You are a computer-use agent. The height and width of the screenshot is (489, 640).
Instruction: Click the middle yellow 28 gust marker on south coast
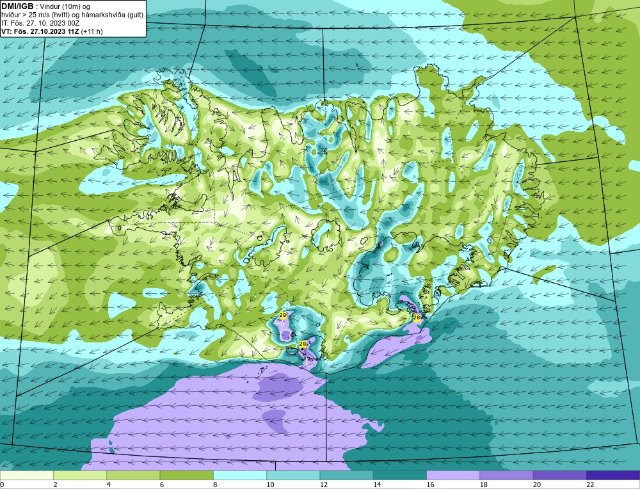tap(303, 344)
